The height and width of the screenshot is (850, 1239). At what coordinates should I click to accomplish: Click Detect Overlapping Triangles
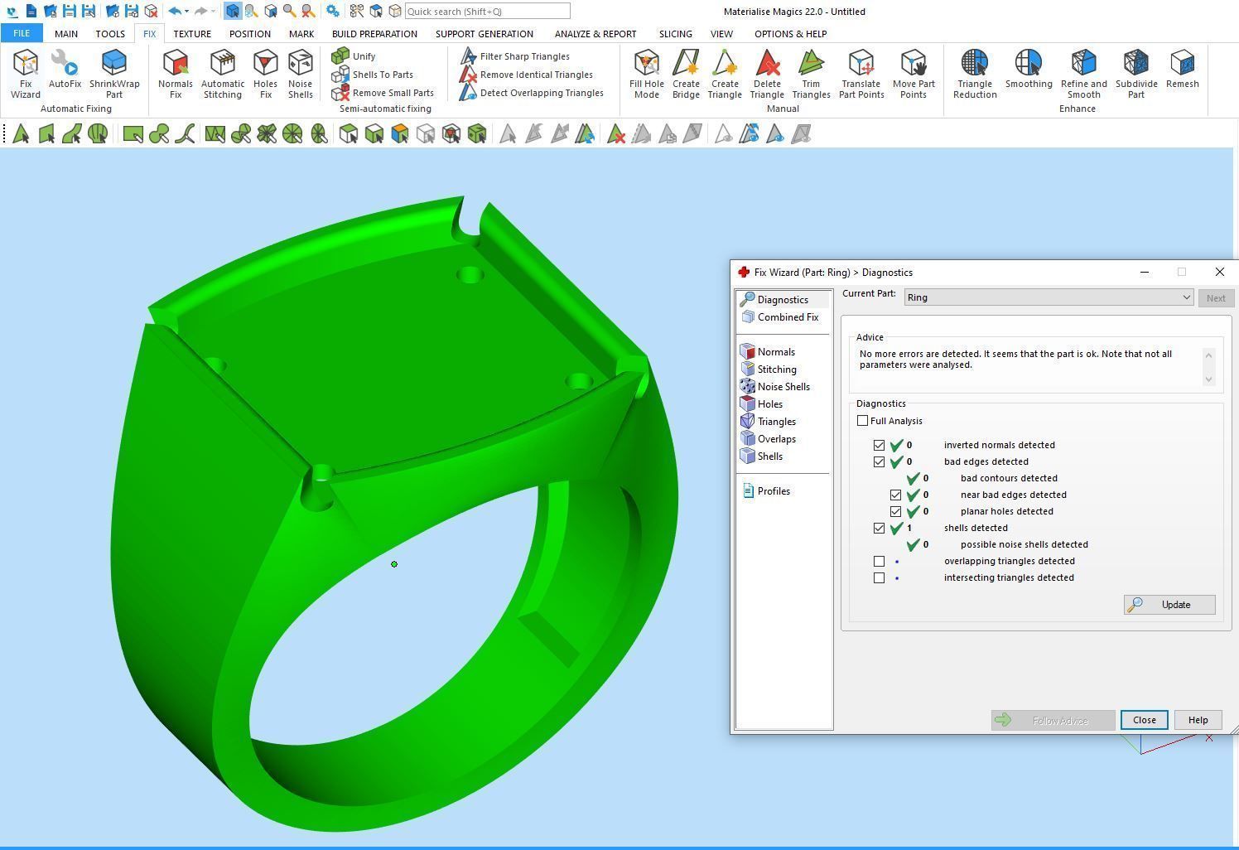click(x=532, y=93)
